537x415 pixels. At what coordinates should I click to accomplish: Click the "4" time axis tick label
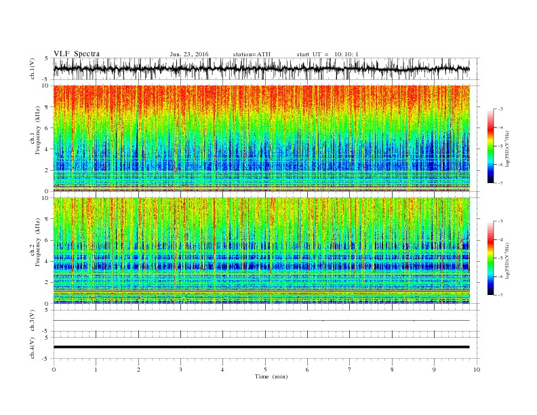tap(222, 370)
